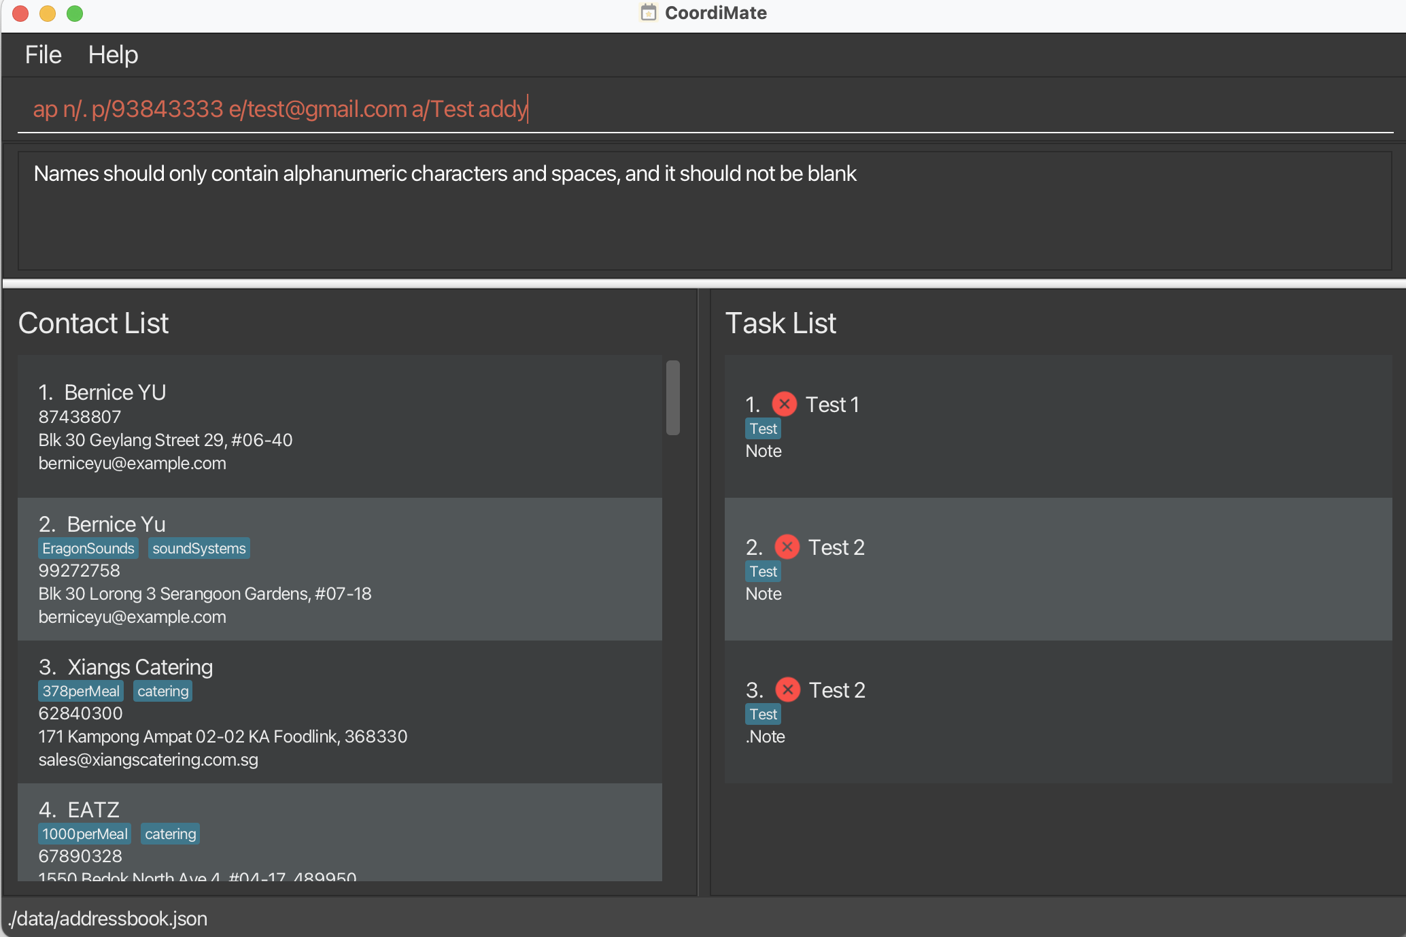Select the soundSystems tag label

(x=199, y=548)
